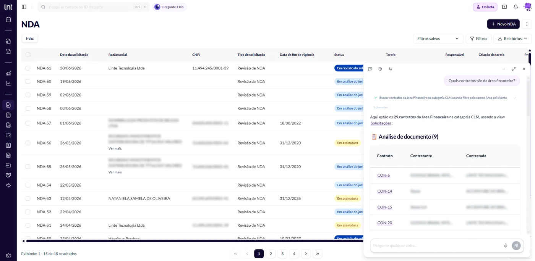Image resolution: width=535 pixels, height=261 pixels.
Task: Open the Filtros salvos dropdown
Action: point(438,39)
